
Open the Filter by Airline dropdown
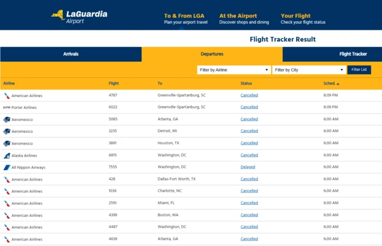pos(234,70)
